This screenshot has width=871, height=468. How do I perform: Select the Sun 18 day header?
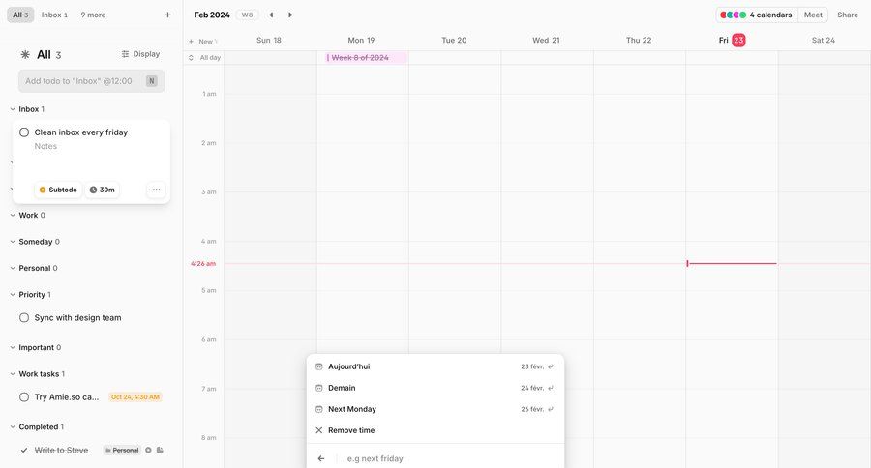click(269, 40)
